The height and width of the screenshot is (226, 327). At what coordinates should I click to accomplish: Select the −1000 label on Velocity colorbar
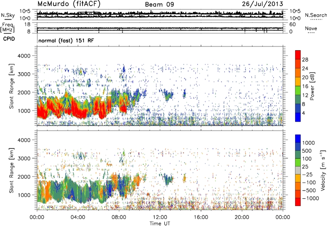click(x=311, y=198)
